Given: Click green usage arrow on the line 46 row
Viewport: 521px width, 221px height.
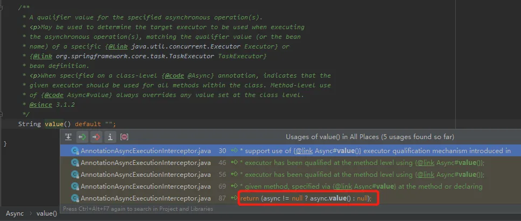Looking at the screenshot, I should tap(234, 163).
